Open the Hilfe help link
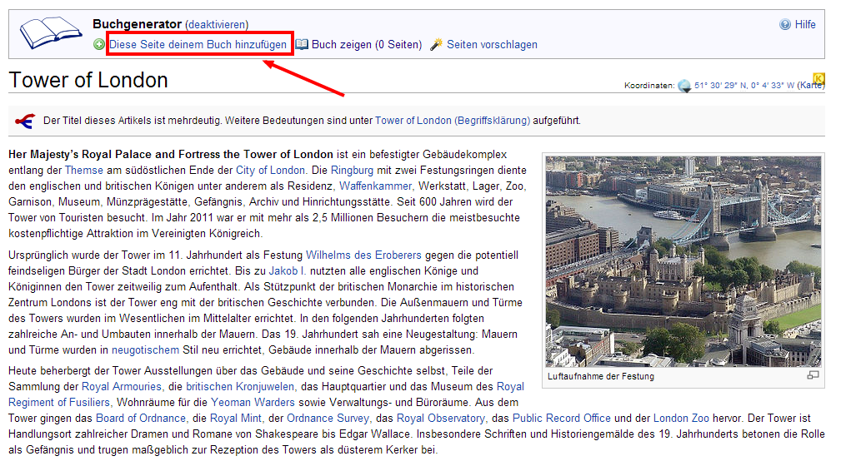The width and height of the screenshot is (841, 461). click(x=805, y=25)
